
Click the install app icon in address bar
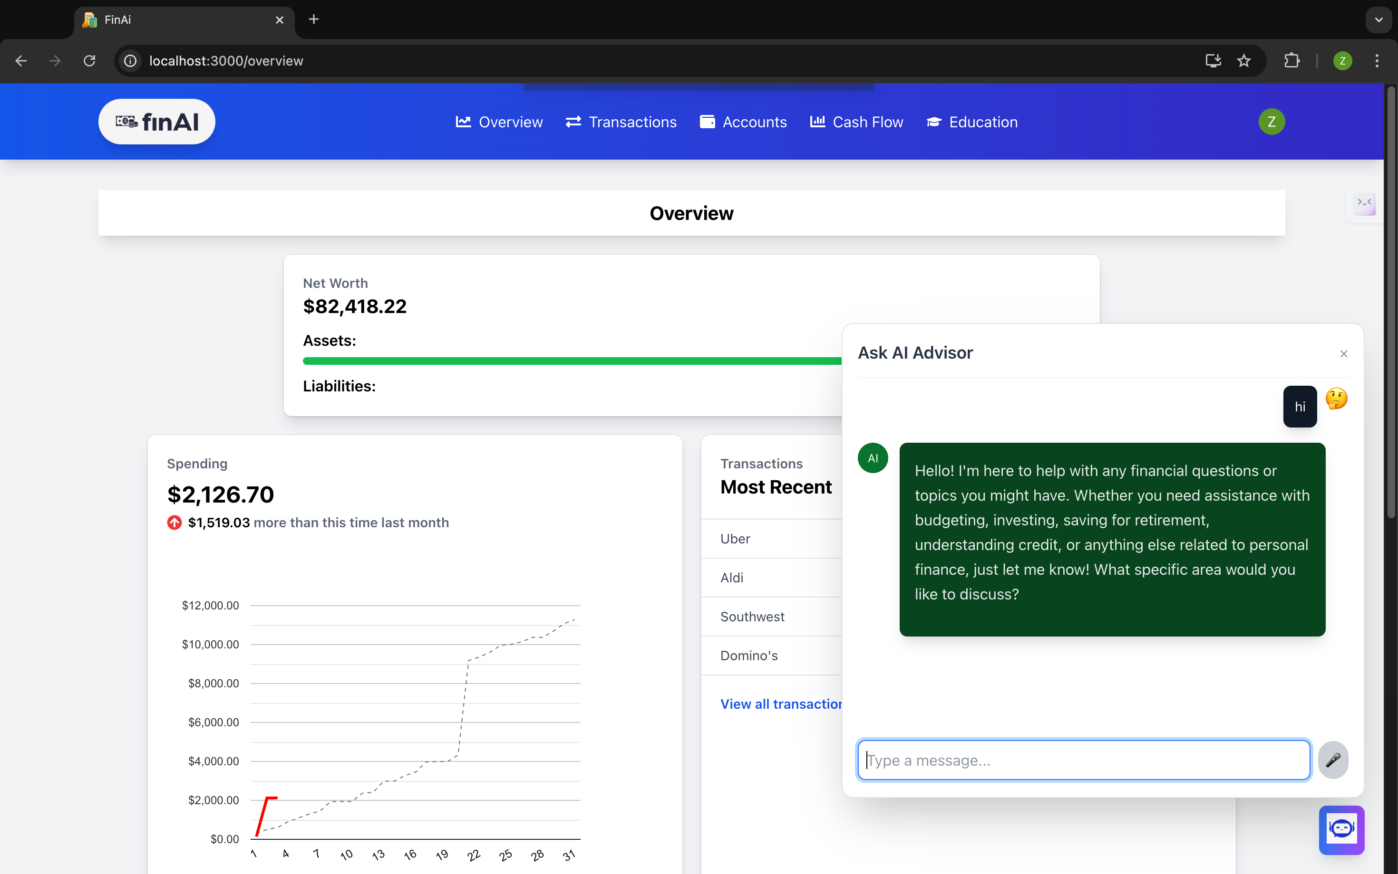pos(1213,61)
